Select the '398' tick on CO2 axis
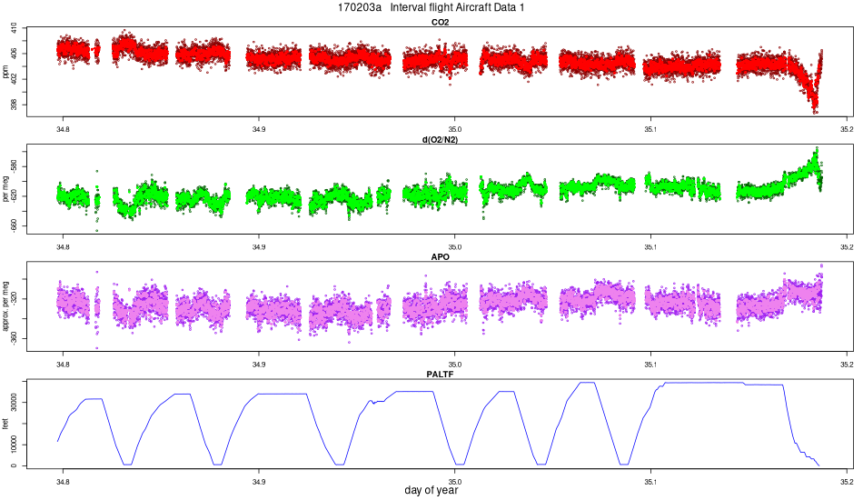Screen dimensions: 863x500 (x=14, y=104)
